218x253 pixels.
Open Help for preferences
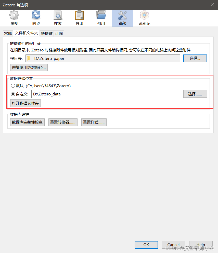(201, 245)
